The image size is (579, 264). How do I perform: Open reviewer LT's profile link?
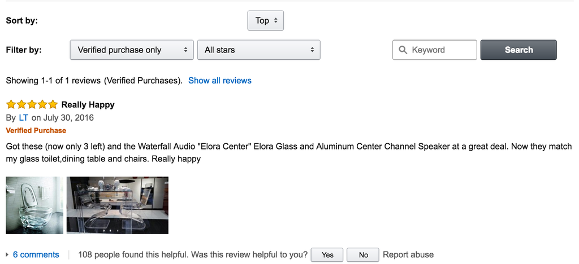point(23,118)
